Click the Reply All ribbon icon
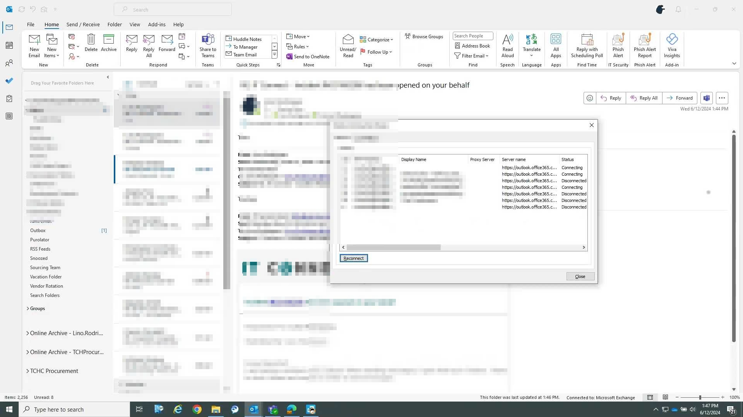 [x=149, y=46]
